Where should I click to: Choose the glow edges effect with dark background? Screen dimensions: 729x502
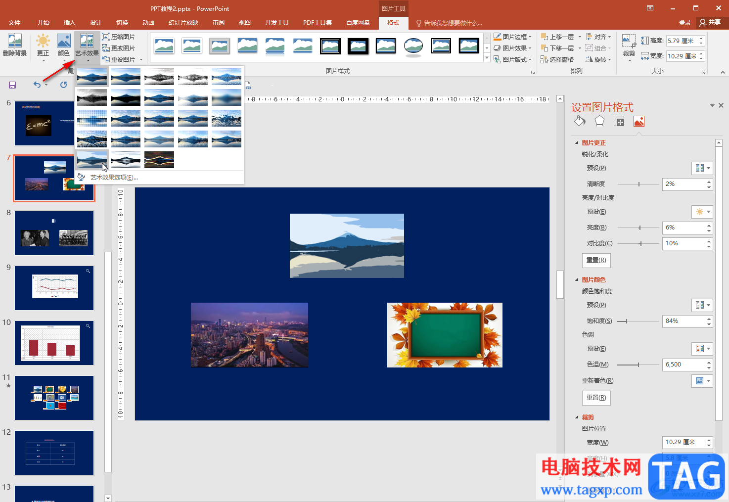pyautogui.click(x=159, y=160)
